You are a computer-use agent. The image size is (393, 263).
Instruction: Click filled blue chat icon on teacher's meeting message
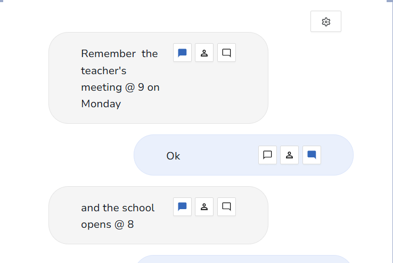tap(182, 53)
